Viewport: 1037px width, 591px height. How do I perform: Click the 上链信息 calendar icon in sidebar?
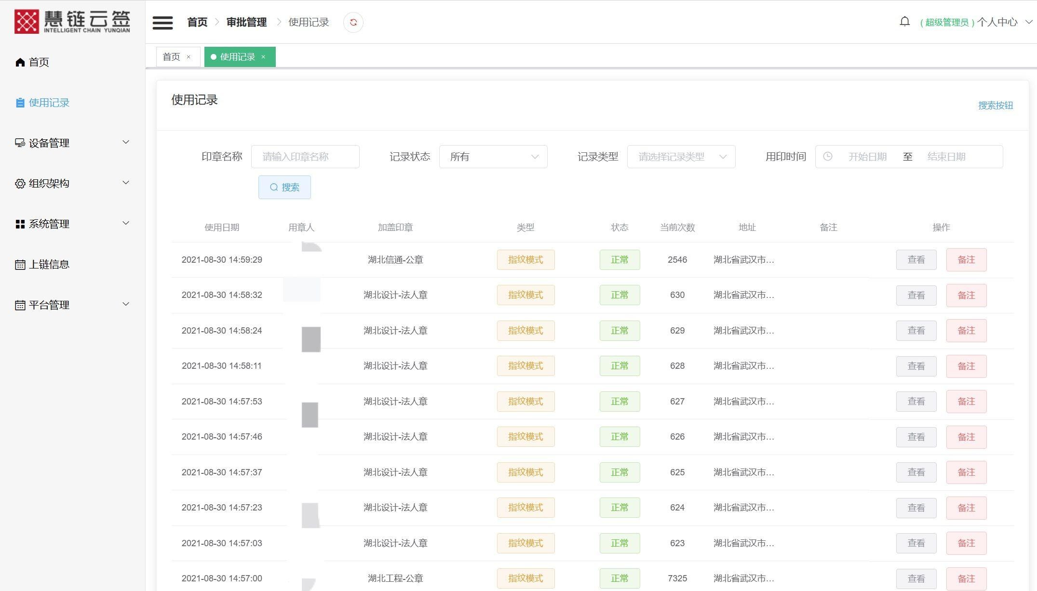(20, 265)
